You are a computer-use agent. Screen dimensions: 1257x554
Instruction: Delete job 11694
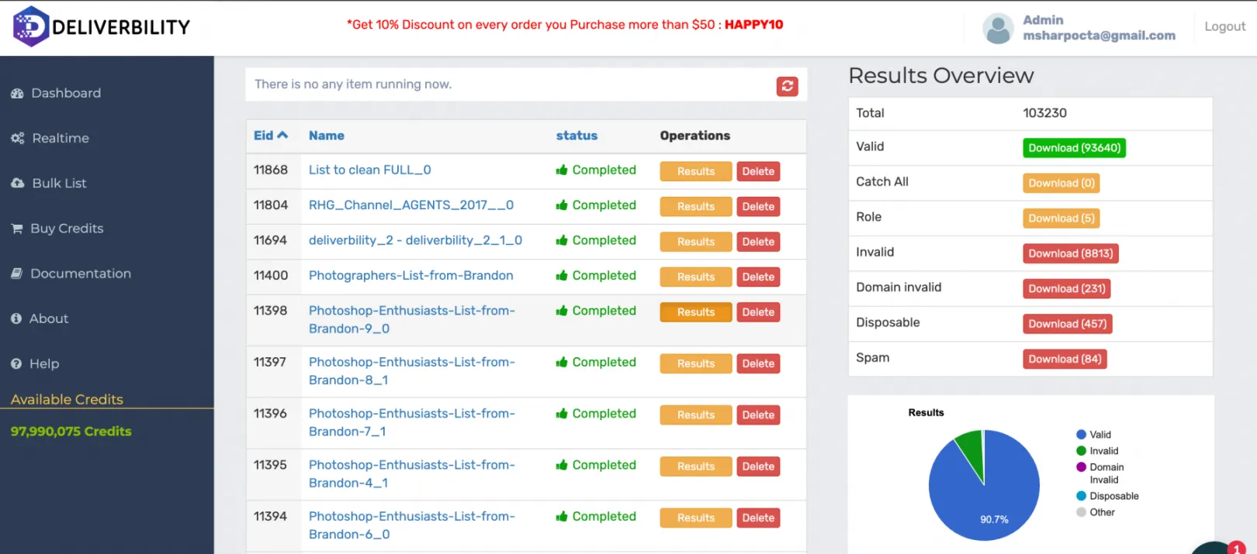[758, 242]
